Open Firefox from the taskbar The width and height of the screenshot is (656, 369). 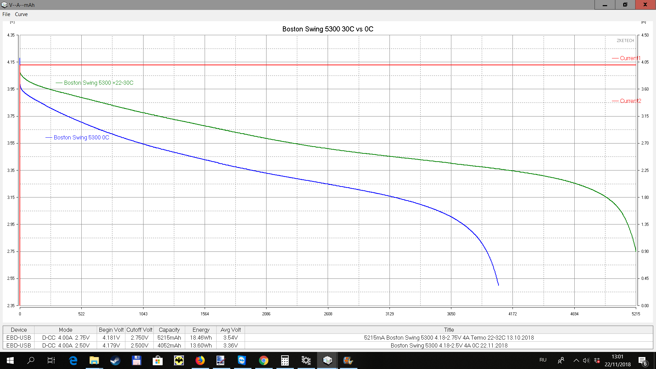click(x=200, y=360)
